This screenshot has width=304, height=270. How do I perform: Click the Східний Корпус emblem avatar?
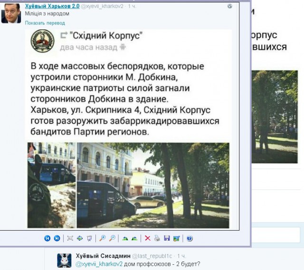[42, 41]
